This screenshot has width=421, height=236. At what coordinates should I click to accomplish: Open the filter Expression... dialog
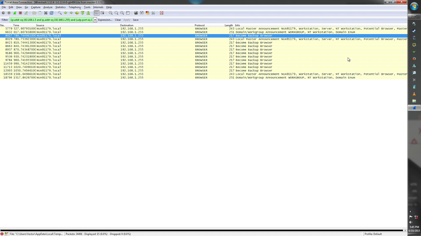click(x=105, y=20)
